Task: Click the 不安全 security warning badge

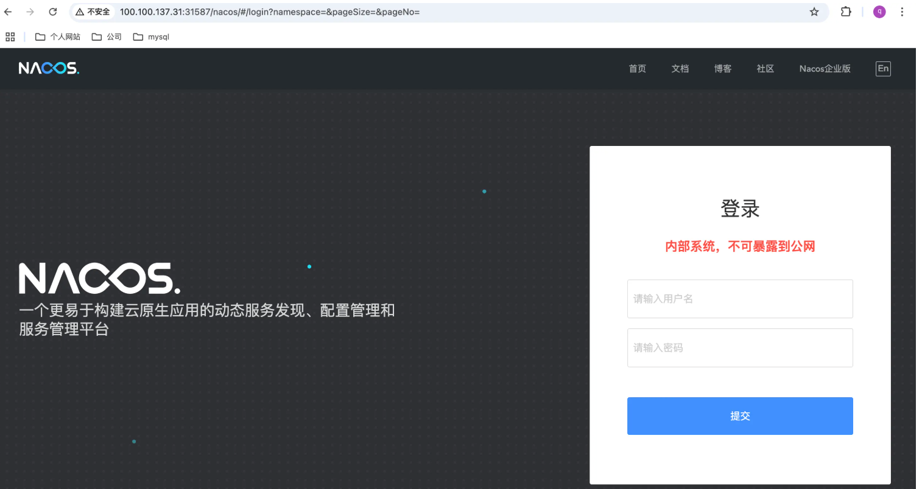Action: click(x=93, y=12)
